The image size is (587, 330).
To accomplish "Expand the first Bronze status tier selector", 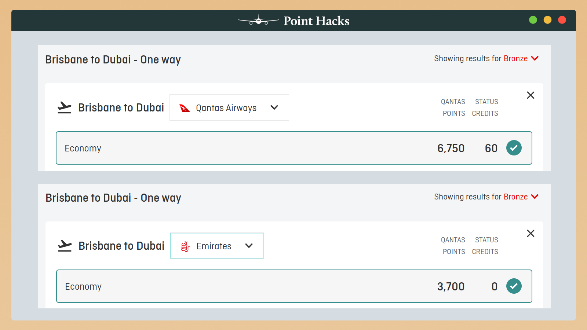I will [521, 59].
